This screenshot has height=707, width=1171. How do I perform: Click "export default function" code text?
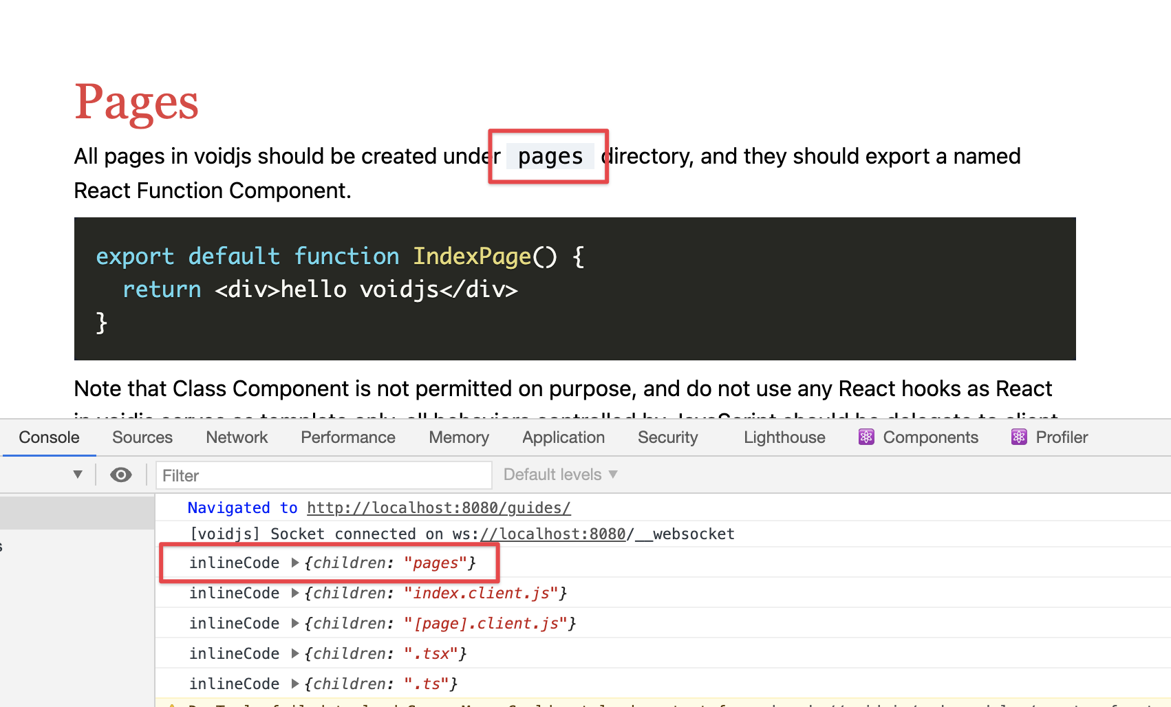(248, 256)
